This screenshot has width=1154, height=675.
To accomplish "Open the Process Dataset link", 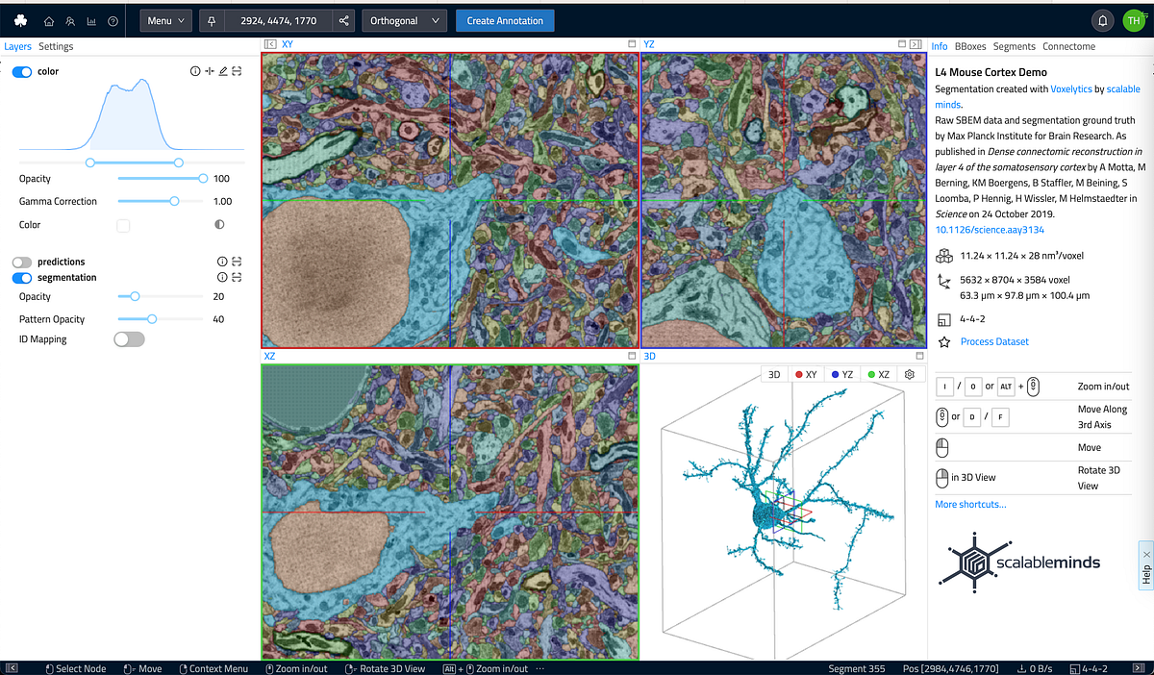I will click(993, 341).
